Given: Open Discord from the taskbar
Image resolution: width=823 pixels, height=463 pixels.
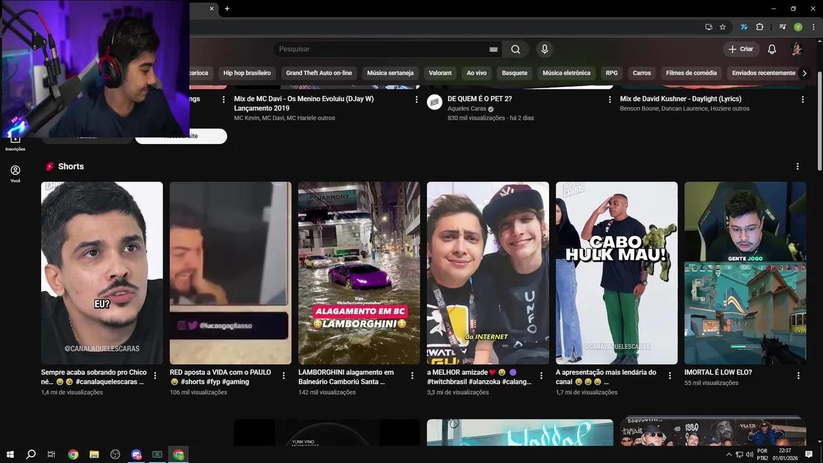Looking at the screenshot, I should (136, 455).
